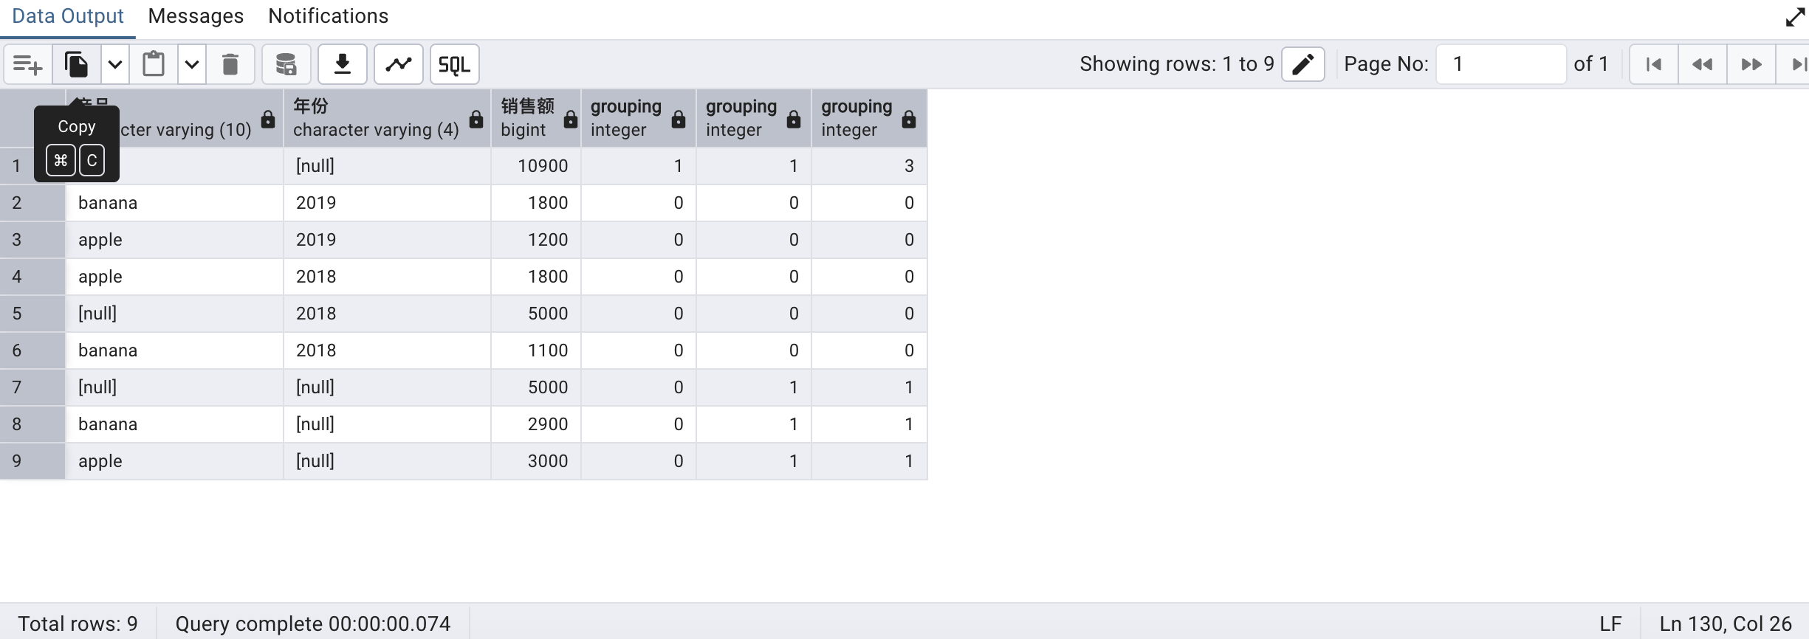Click the Save data changes icon

click(286, 64)
